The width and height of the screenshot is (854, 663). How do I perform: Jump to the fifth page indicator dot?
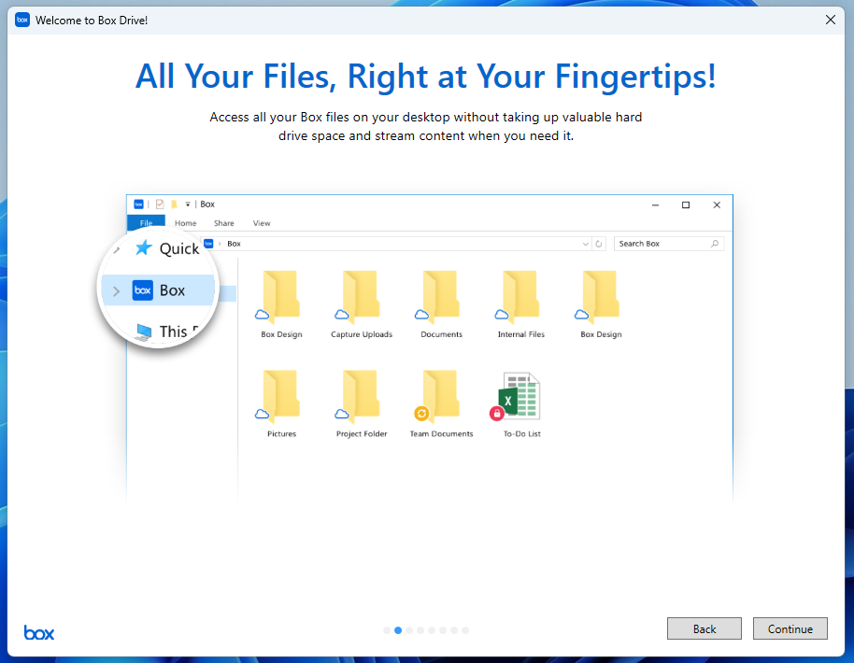click(x=432, y=630)
